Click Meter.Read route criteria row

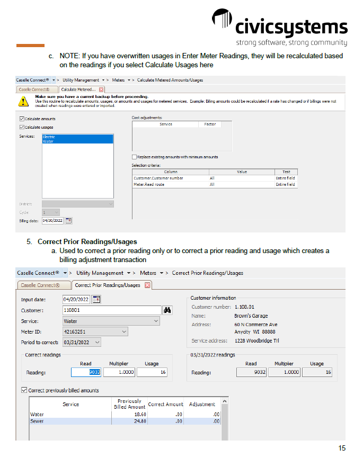[215, 184]
